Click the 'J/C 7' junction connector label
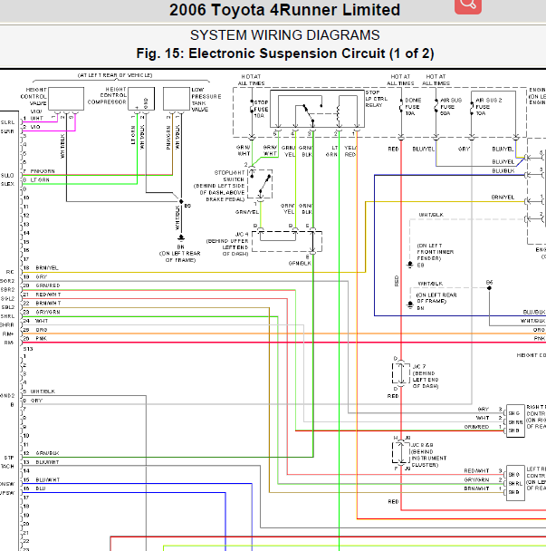This screenshot has height=551, width=546. click(419, 366)
